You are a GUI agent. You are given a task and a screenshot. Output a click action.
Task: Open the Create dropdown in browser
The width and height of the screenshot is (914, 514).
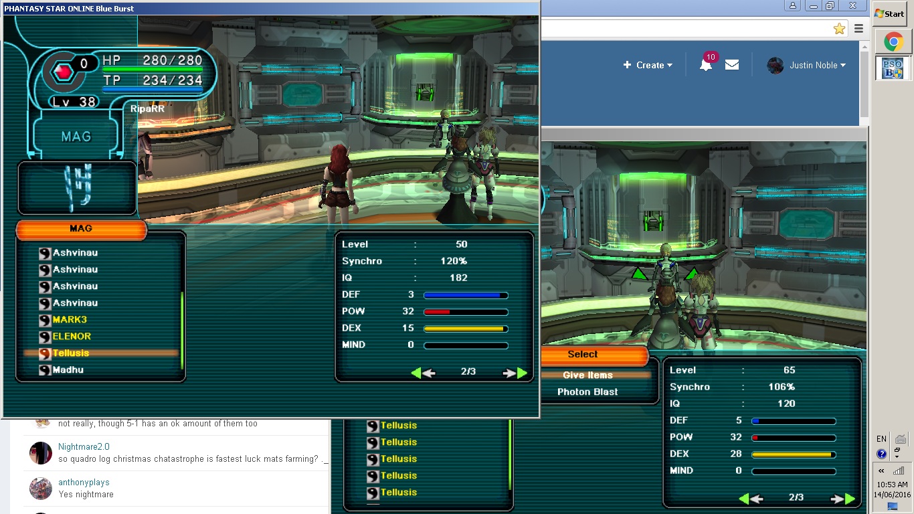pyautogui.click(x=648, y=65)
